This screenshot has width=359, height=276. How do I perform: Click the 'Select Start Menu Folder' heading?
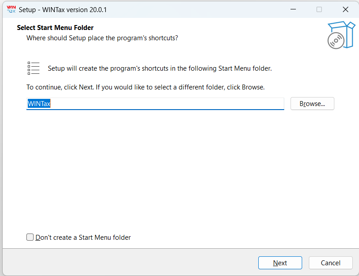click(x=55, y=28)
